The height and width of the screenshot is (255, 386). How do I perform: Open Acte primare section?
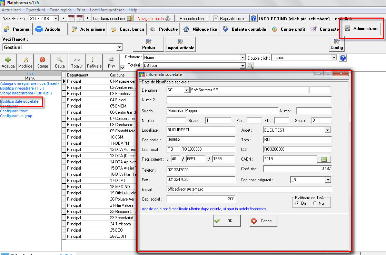[88, 29]
